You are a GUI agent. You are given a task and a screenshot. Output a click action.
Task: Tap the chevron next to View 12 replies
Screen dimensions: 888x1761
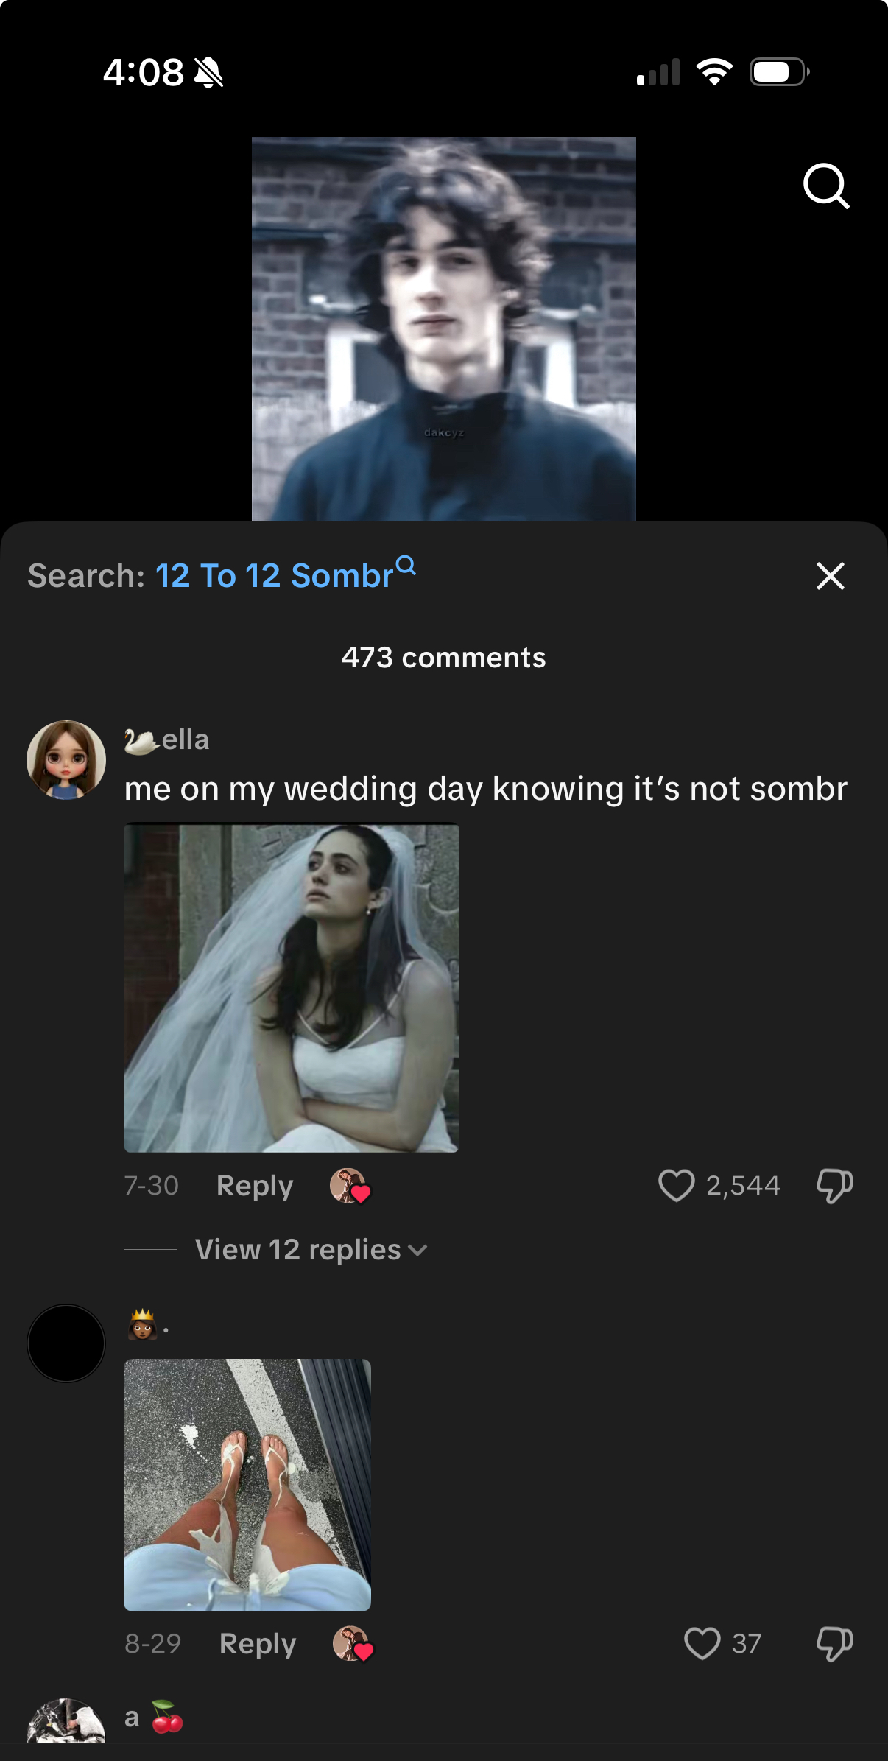[417, 1251]
